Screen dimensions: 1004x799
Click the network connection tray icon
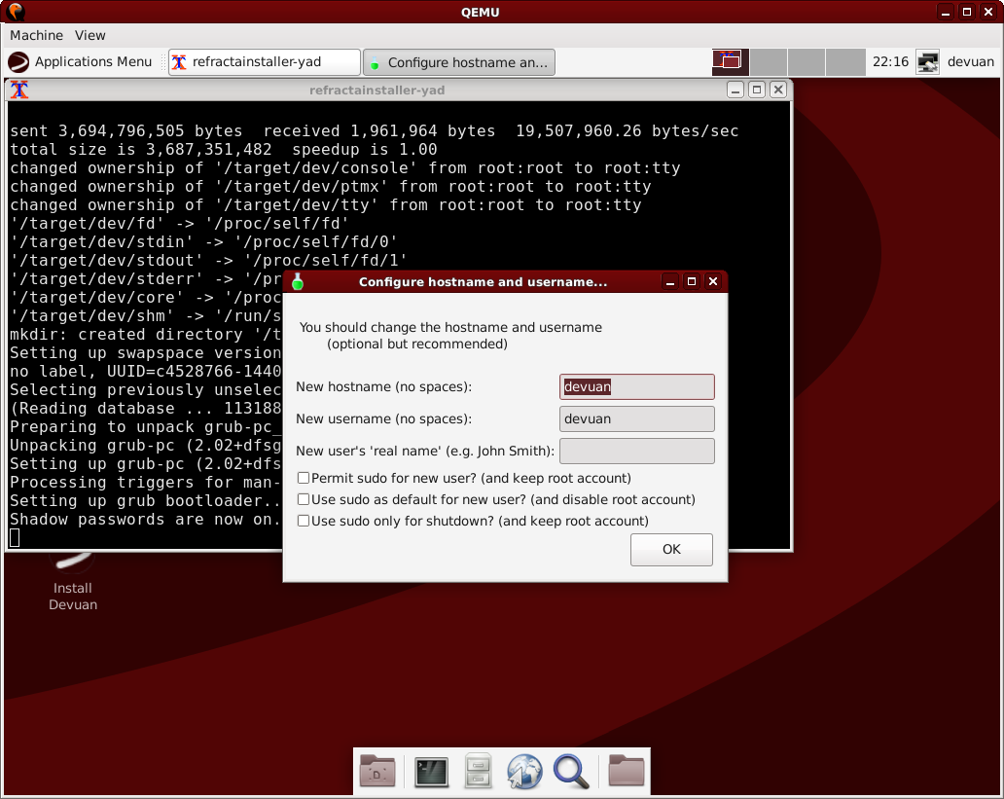click(x=928, y=61)
